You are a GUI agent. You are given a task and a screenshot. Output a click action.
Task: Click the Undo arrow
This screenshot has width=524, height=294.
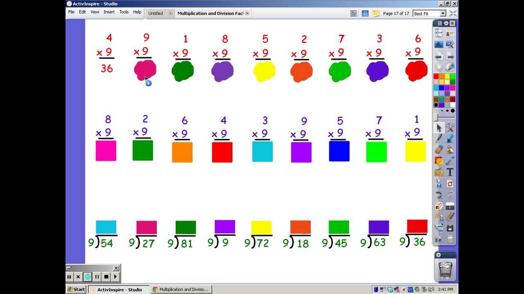tap(439, 195)
